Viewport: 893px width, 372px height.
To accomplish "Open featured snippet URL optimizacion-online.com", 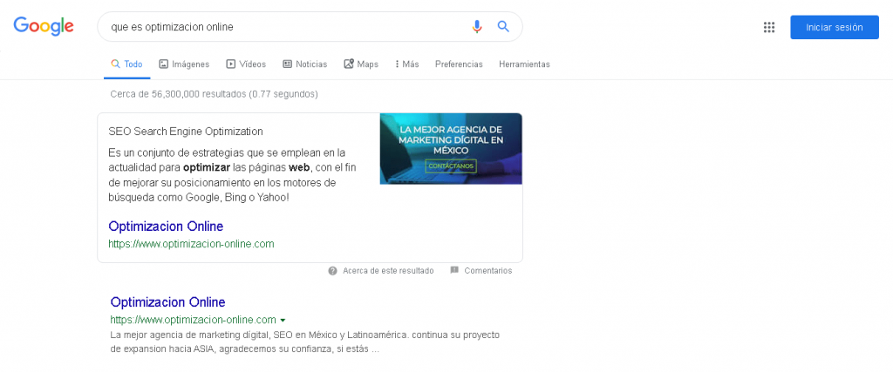I will pyautogui.click(x=191, y=244).
